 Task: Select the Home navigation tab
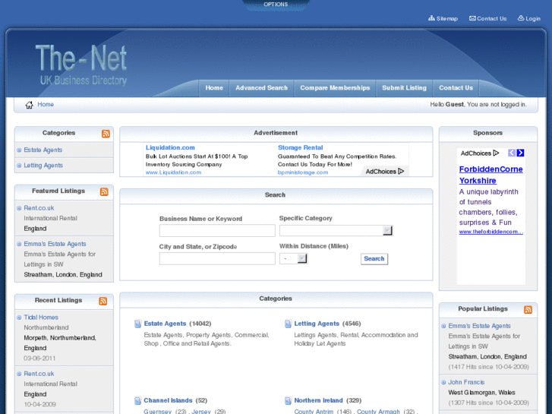click(214, 87)
